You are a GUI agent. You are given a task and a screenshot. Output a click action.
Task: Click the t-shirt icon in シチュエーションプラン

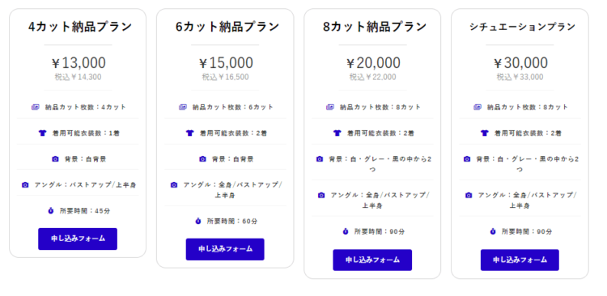pos(485,133)
